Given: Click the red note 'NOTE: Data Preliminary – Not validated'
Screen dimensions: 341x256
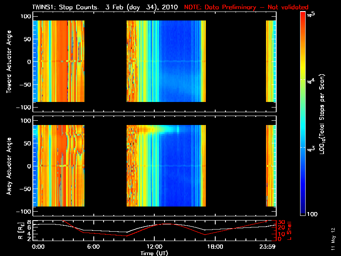Looking at the screenshot, I should 246,7.
